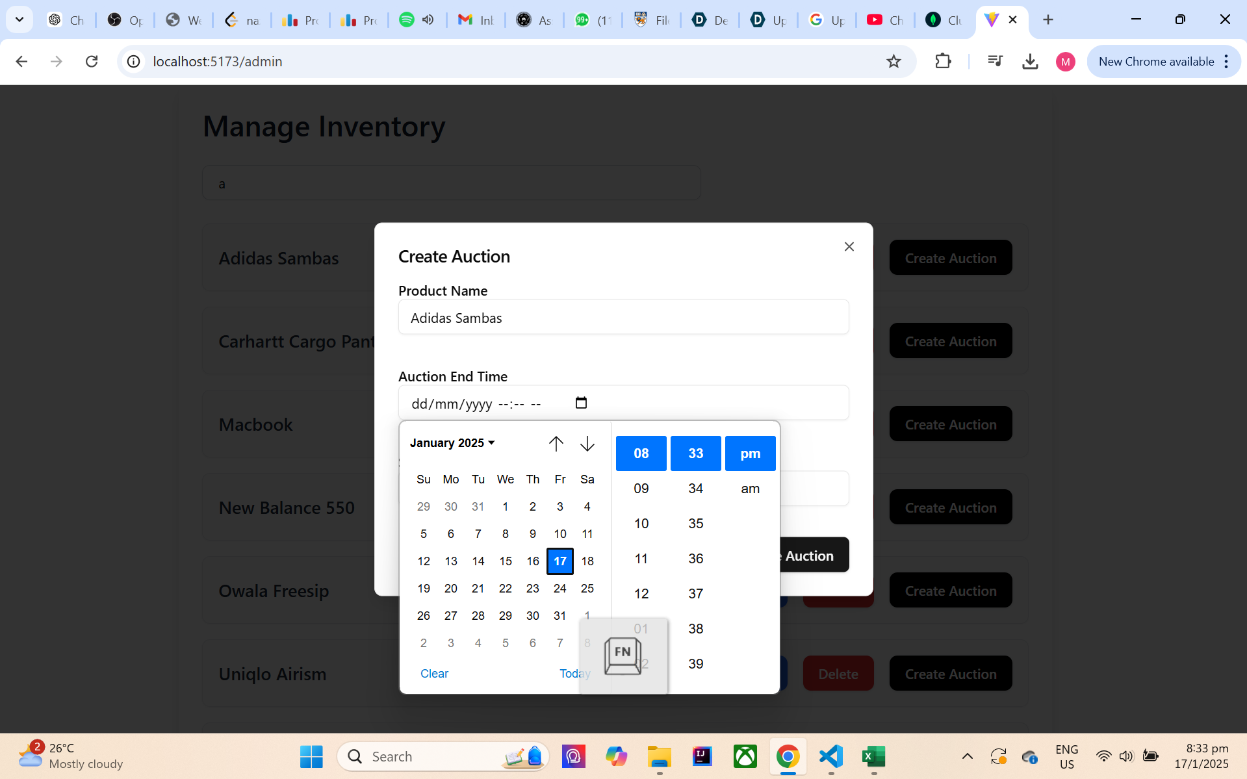Screen dimensions: 1247x779
Task: Open Visual Studio Code from taskbar
Action: (830, 756)
